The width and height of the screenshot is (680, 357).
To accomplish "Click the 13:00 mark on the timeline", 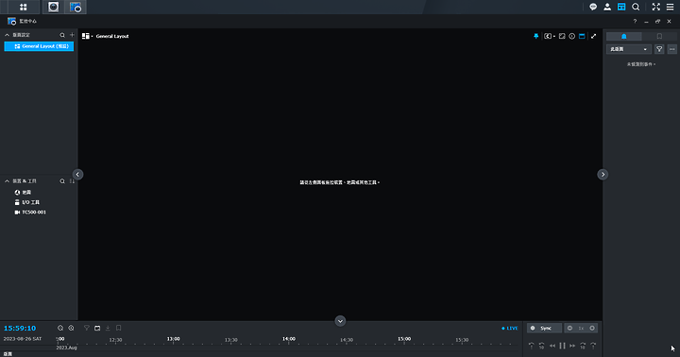I will 174,339.
